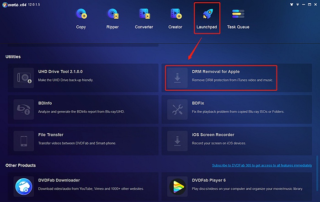Image resolution: width=320 pixels, height=202 pixels.
Task: Click the DVDFab Downloader blue icon
Action: (24, 186)
